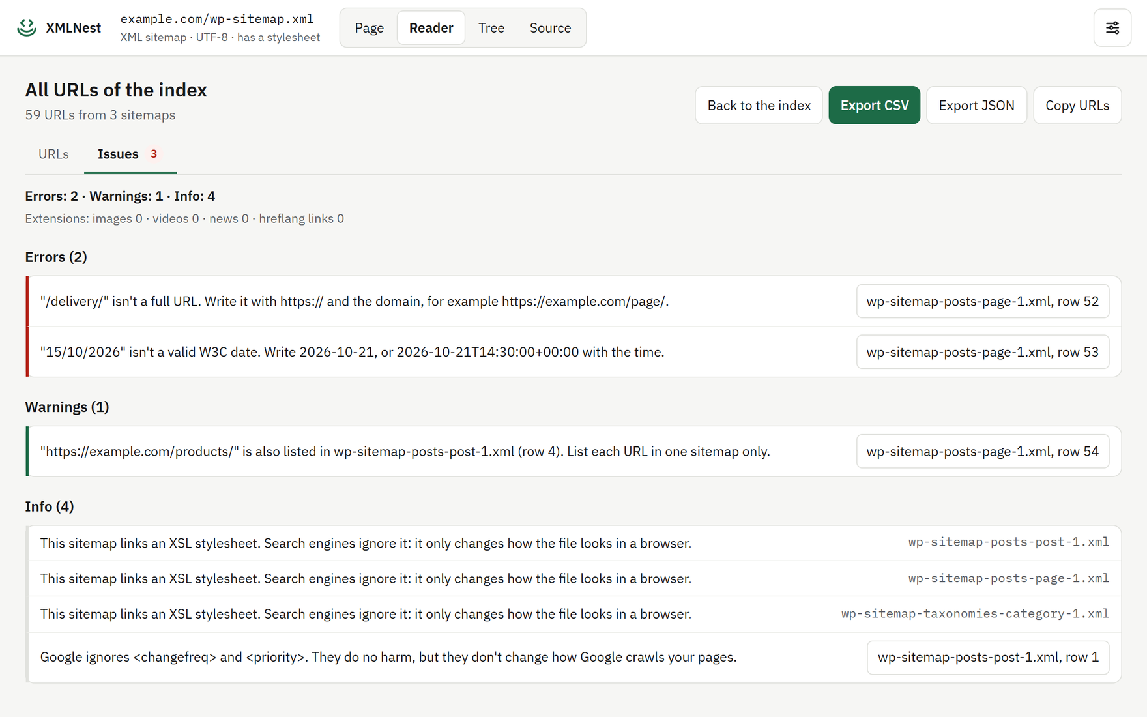The image size is (1147, 717).
Task: Export the URLs as CSV
Action: 874,105
